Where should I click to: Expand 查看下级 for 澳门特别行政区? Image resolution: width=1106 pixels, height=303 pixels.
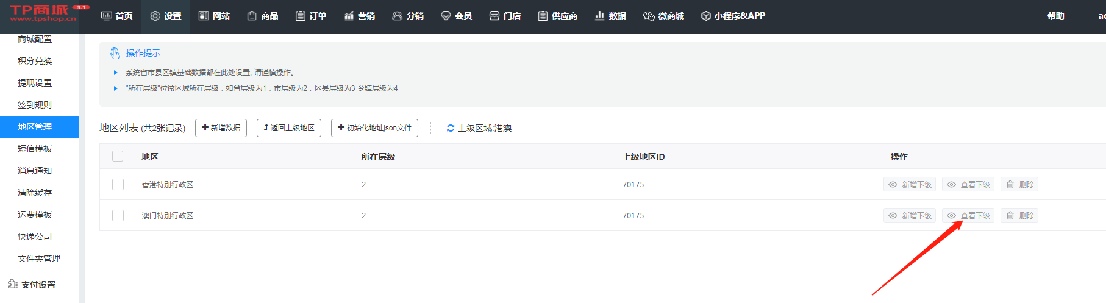(968, 215)
